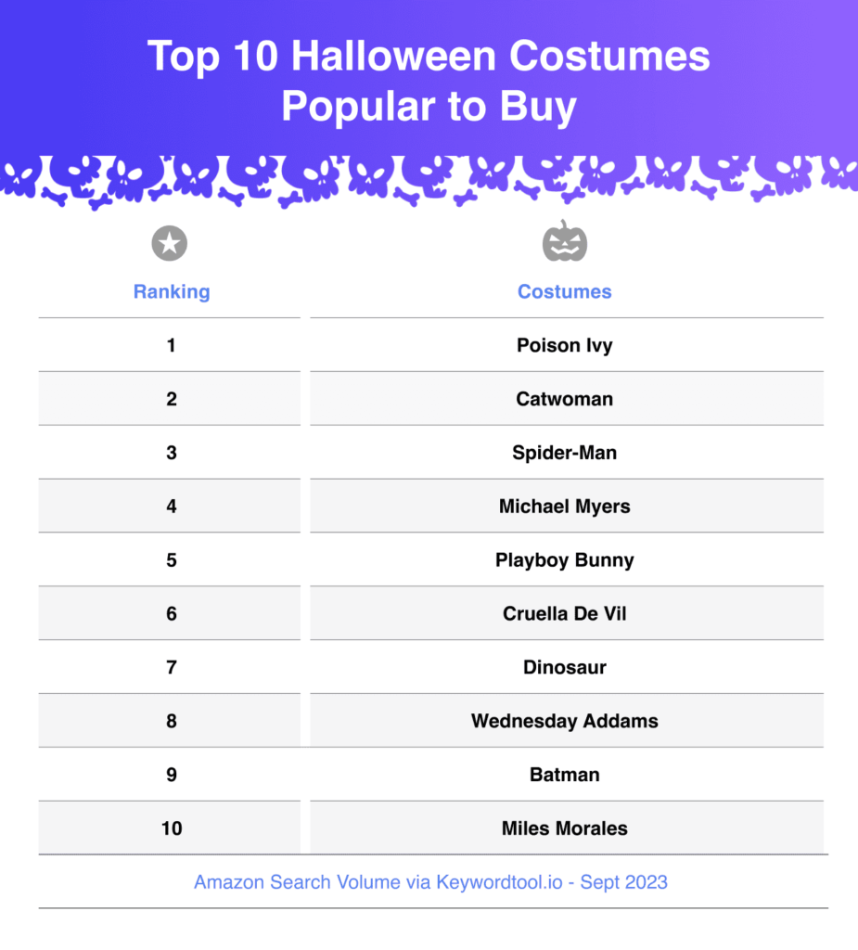Image resolution: width=858 pixels, height=950 pixels.
Task: Click ranking number 5 cell
Action: pos(170,559)
